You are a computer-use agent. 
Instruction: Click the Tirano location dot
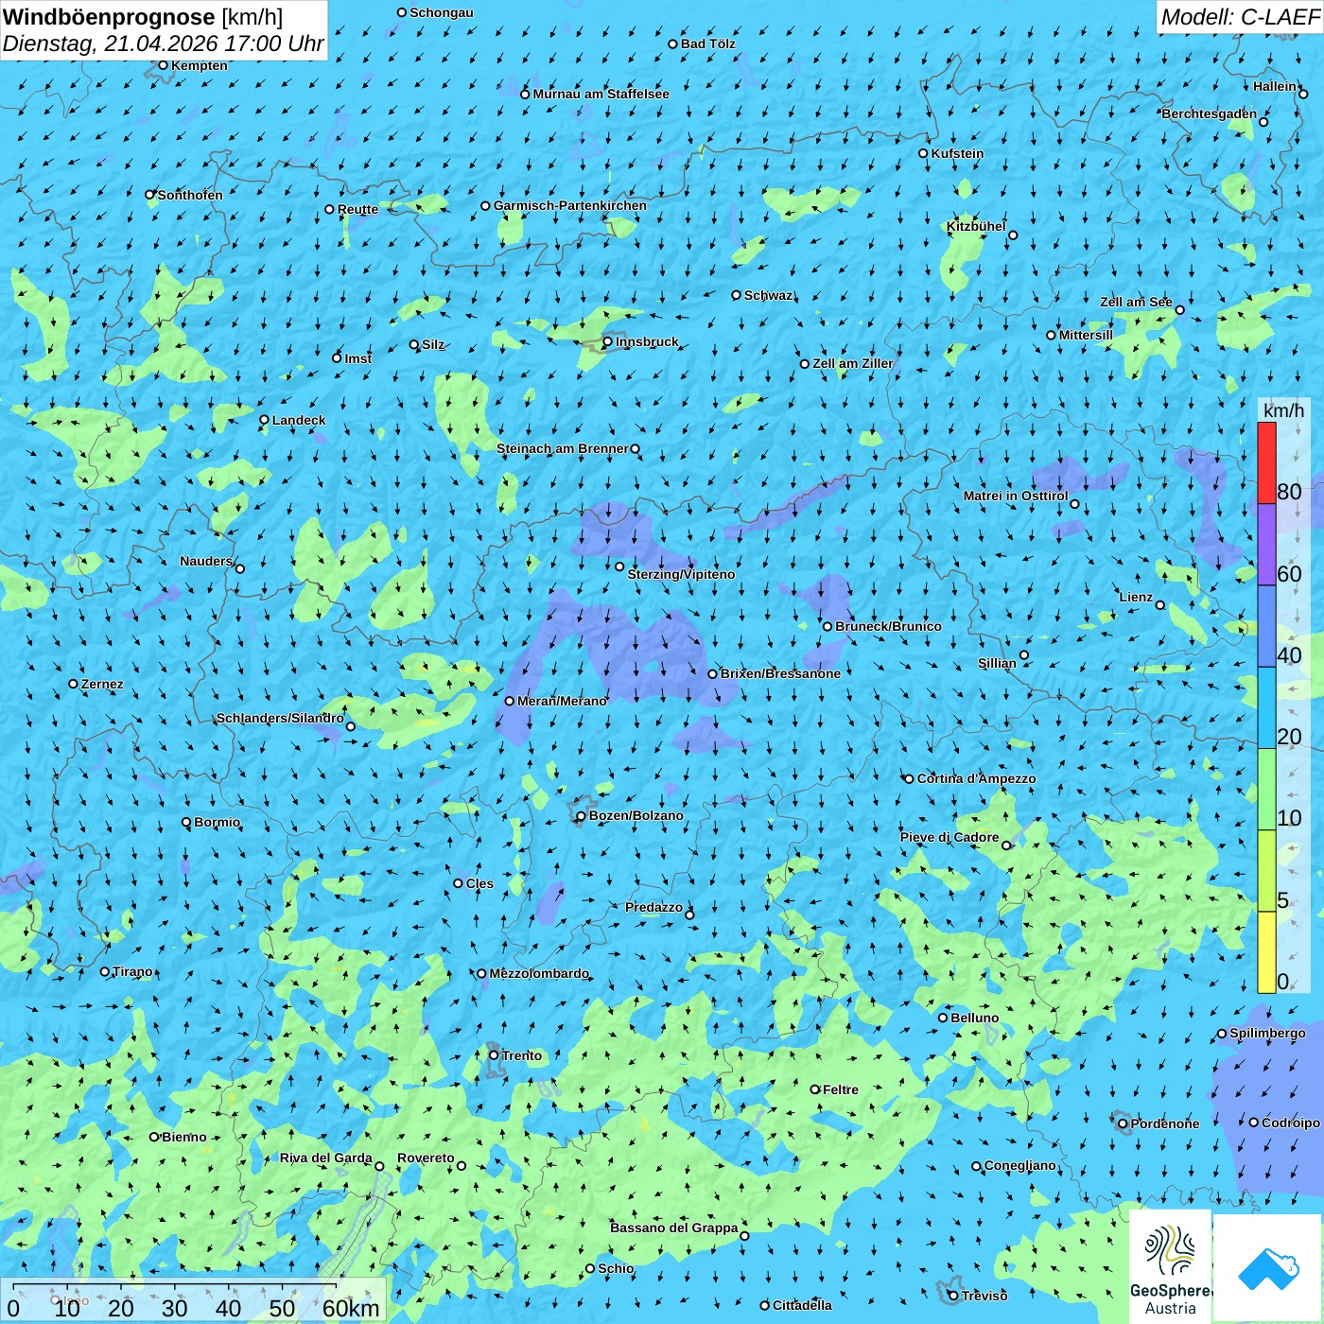click(x=105, y=971)
